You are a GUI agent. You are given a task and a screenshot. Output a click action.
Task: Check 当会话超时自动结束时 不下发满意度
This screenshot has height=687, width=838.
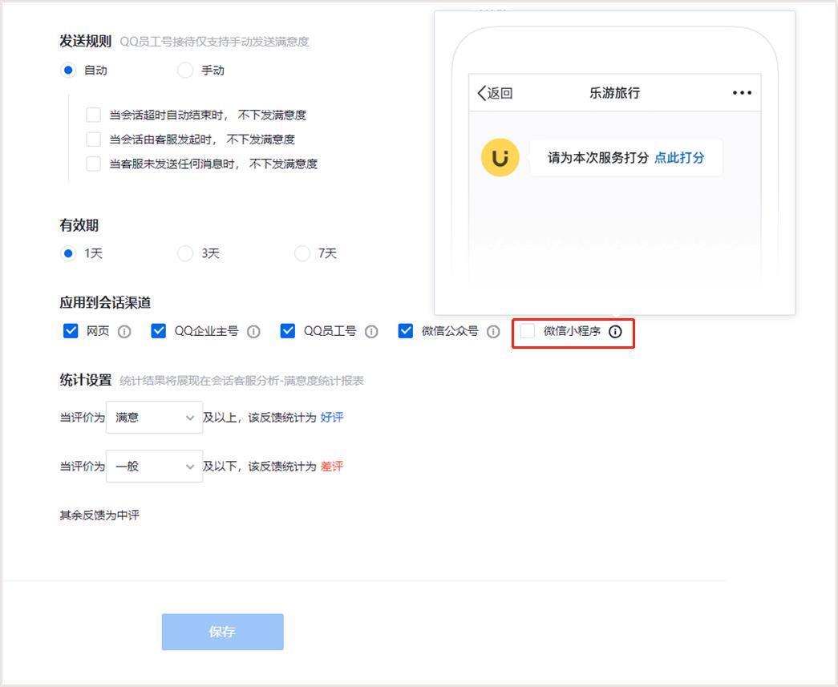(x=93, y=115)
